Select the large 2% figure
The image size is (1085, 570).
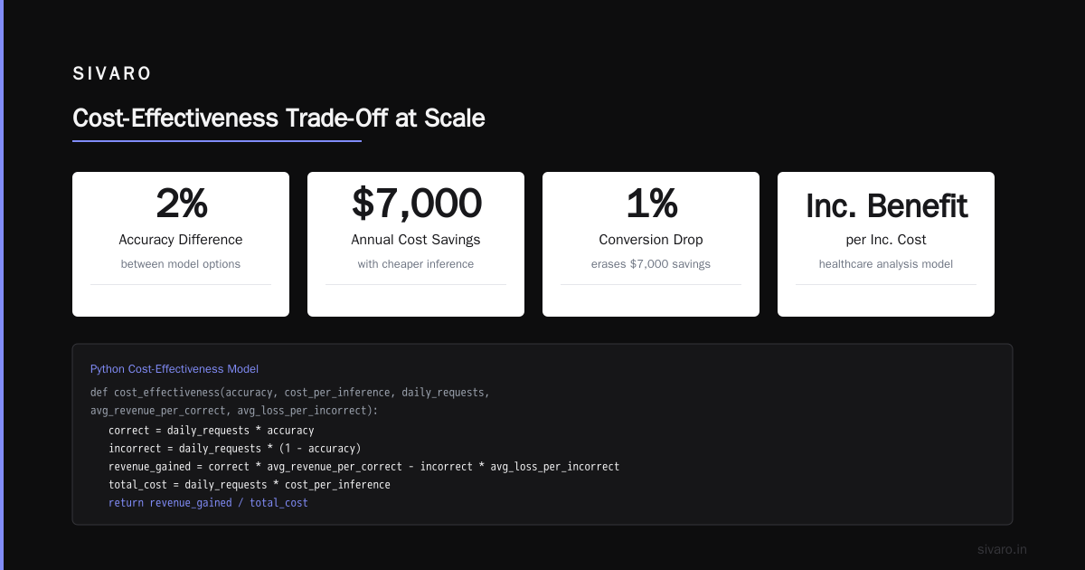click(181, 204)
